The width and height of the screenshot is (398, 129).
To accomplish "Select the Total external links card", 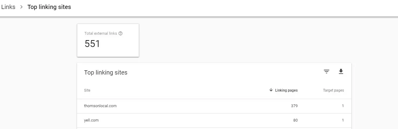I will point(108,40).
